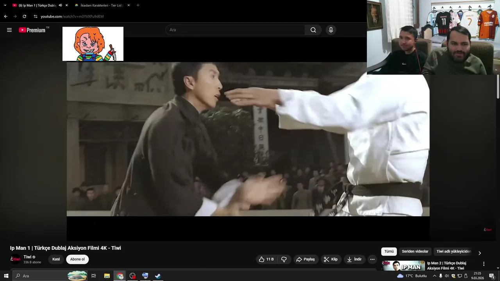Image resolution: width=500 pixels, height=281 pixels.
Task: Subscribe using Abone ol button
Action: tap(77, 259)
